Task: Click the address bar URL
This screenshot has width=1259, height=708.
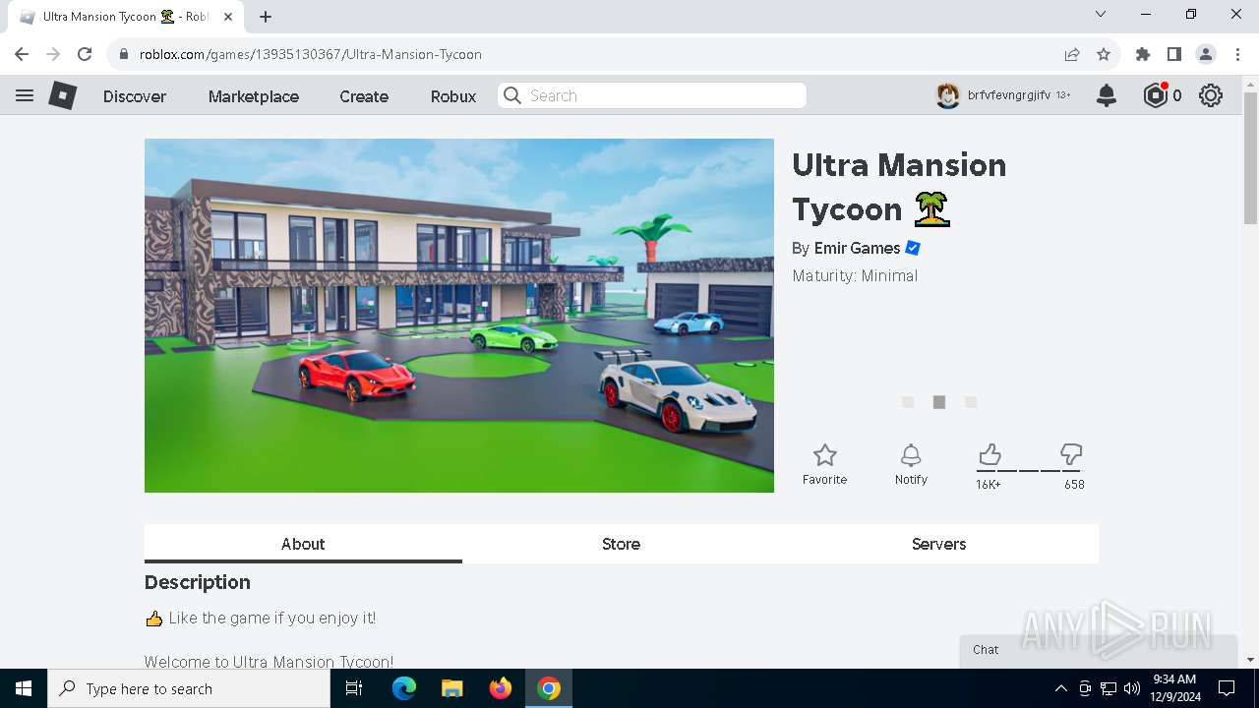Action: 311,54
